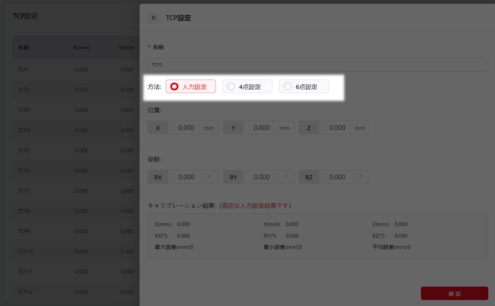Image resolution: width=495 pixels, height=306 pixels.
Task: Choose the 4点設定 method
Action: [x=247, y=87]
